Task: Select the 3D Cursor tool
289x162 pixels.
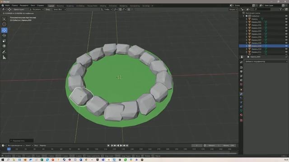Action: pyautogui.click(x=4, y=24)
